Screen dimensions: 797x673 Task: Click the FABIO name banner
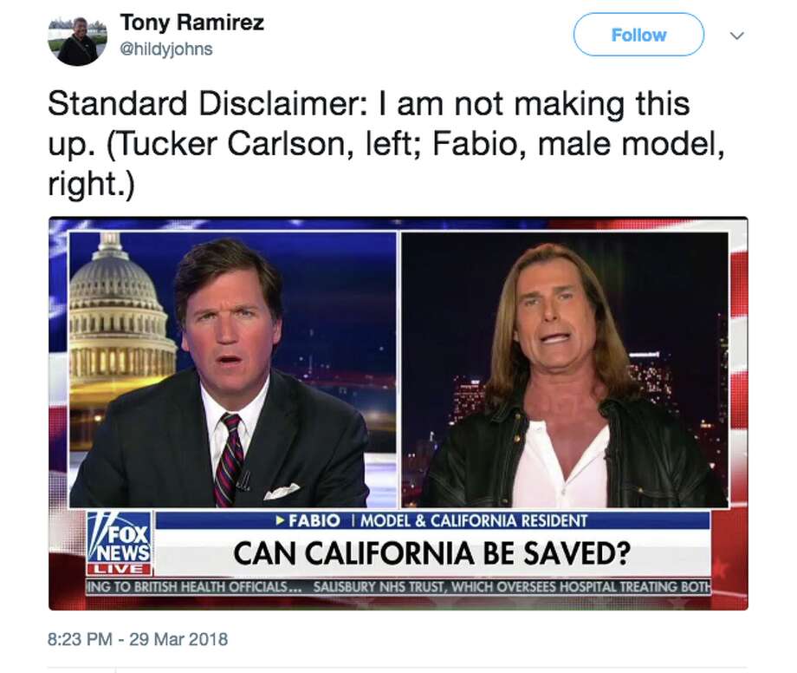coord(314,520)
